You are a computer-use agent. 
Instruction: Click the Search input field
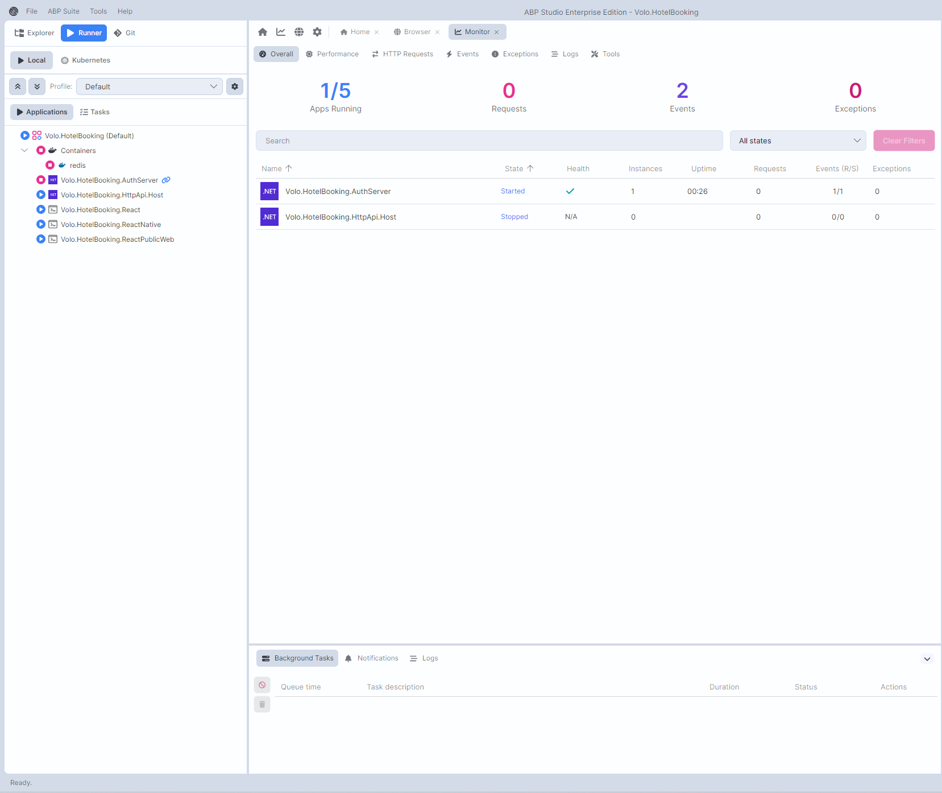coord(489,141)
